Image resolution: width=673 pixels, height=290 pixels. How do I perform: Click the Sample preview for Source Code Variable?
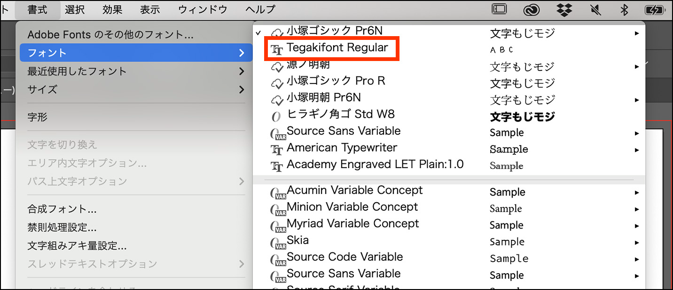[x=509, y=259]
